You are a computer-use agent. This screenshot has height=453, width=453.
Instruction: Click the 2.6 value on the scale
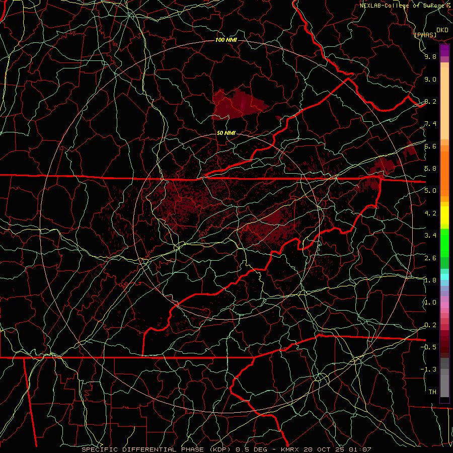430,258
